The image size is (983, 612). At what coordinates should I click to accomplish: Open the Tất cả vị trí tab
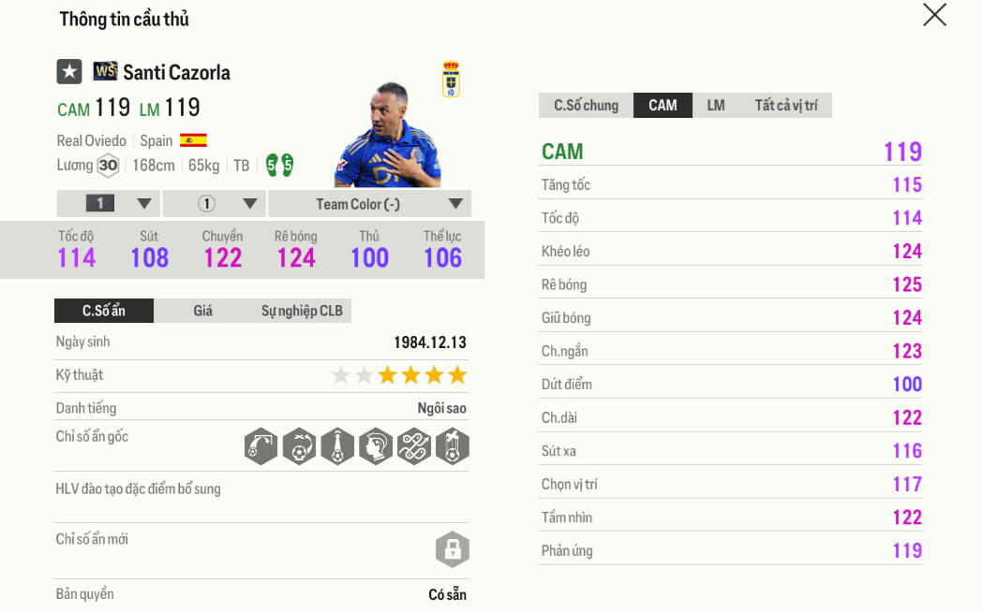(784, 105)
